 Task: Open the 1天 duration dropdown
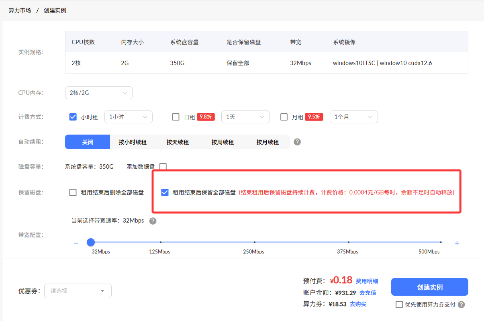coord(245,117)
